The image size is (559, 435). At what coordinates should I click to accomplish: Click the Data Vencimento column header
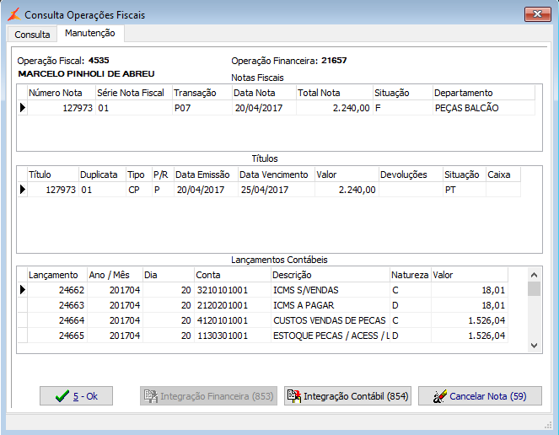point(275,175)
